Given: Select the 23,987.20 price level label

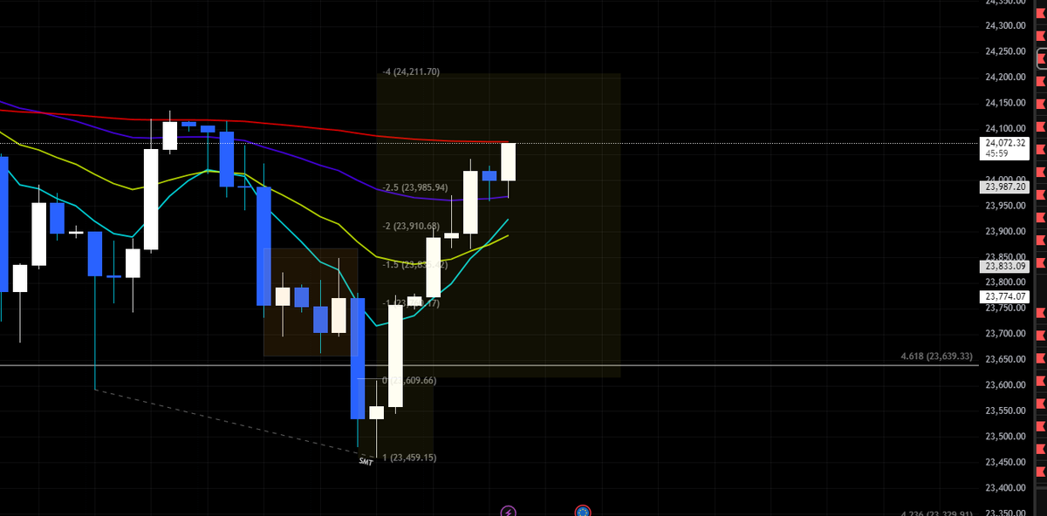Looking at the screenshot, I should tap(1005, 186).
